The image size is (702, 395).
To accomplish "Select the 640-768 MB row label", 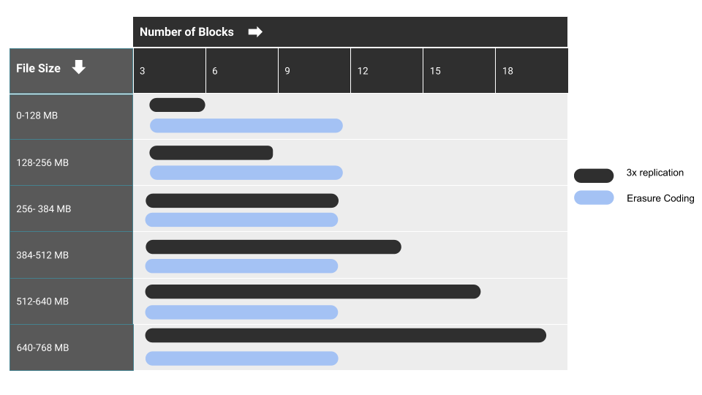I will (x=42, y=347).
